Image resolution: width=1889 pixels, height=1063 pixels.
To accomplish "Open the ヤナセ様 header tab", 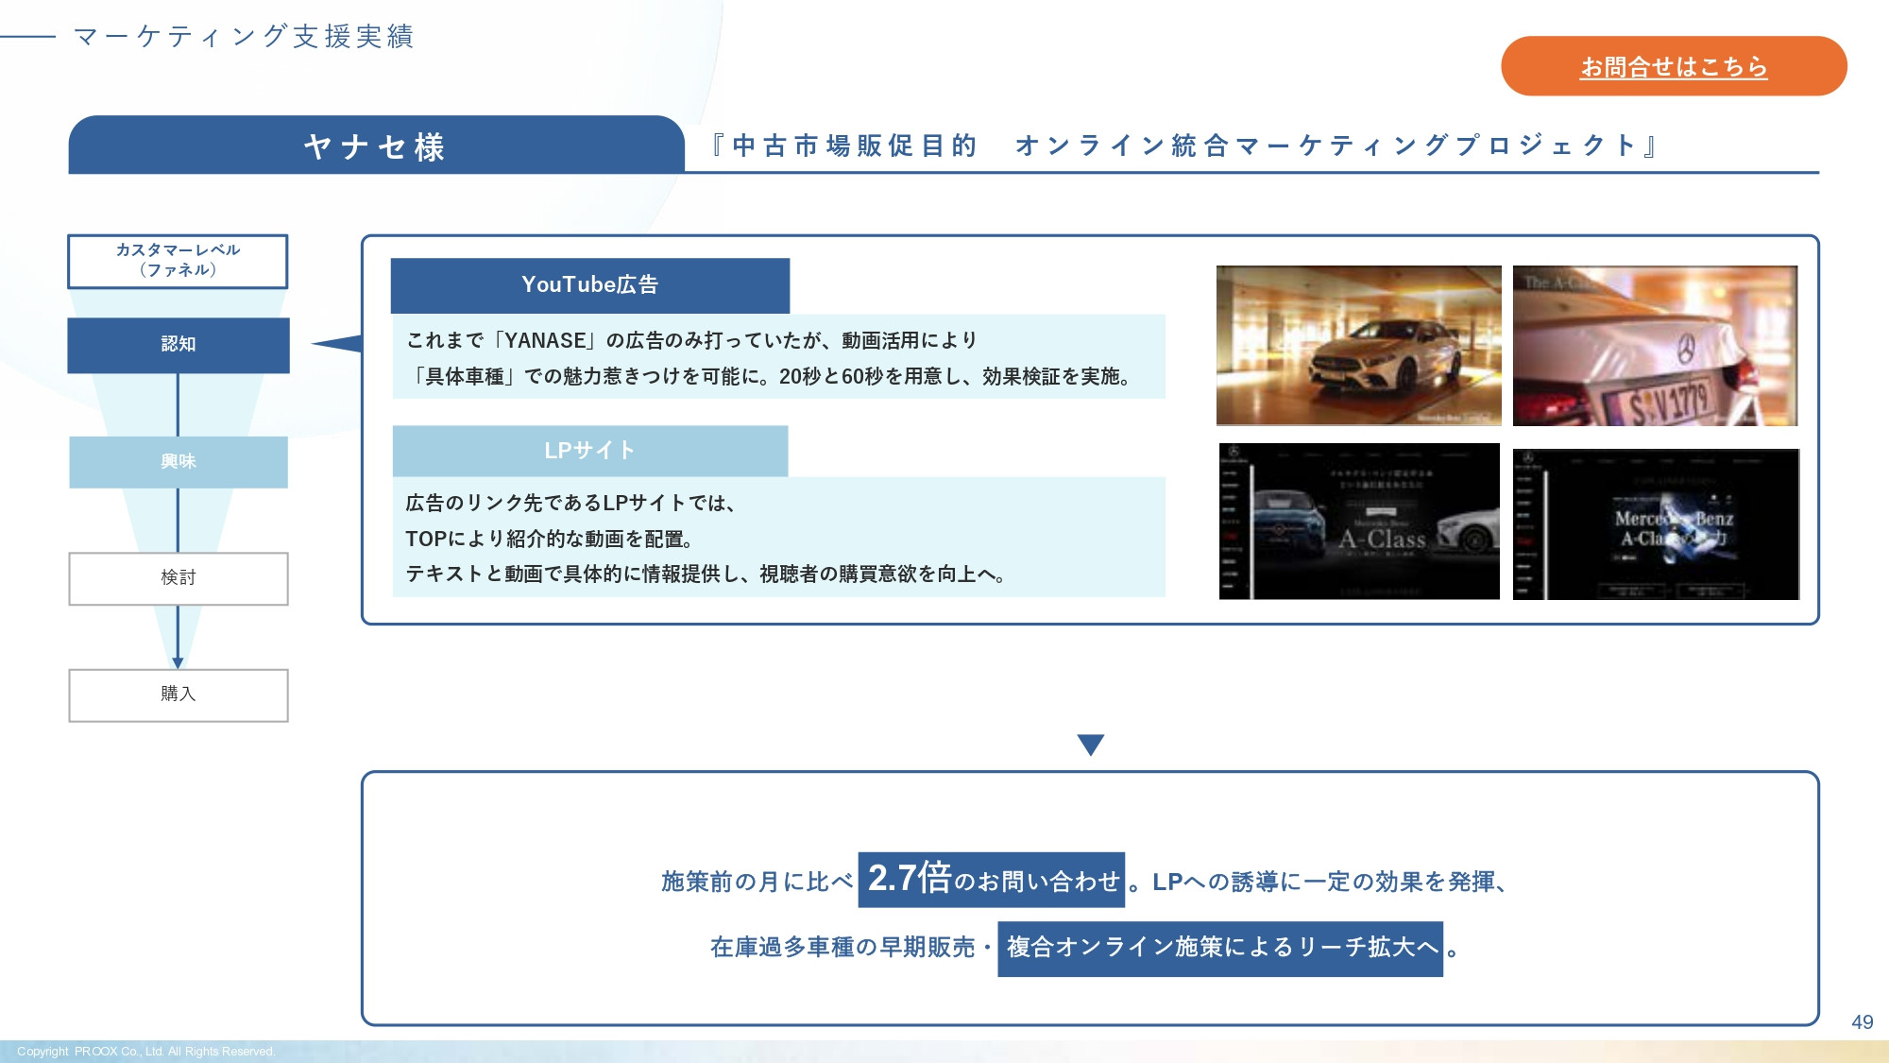I will click(373, 146).
